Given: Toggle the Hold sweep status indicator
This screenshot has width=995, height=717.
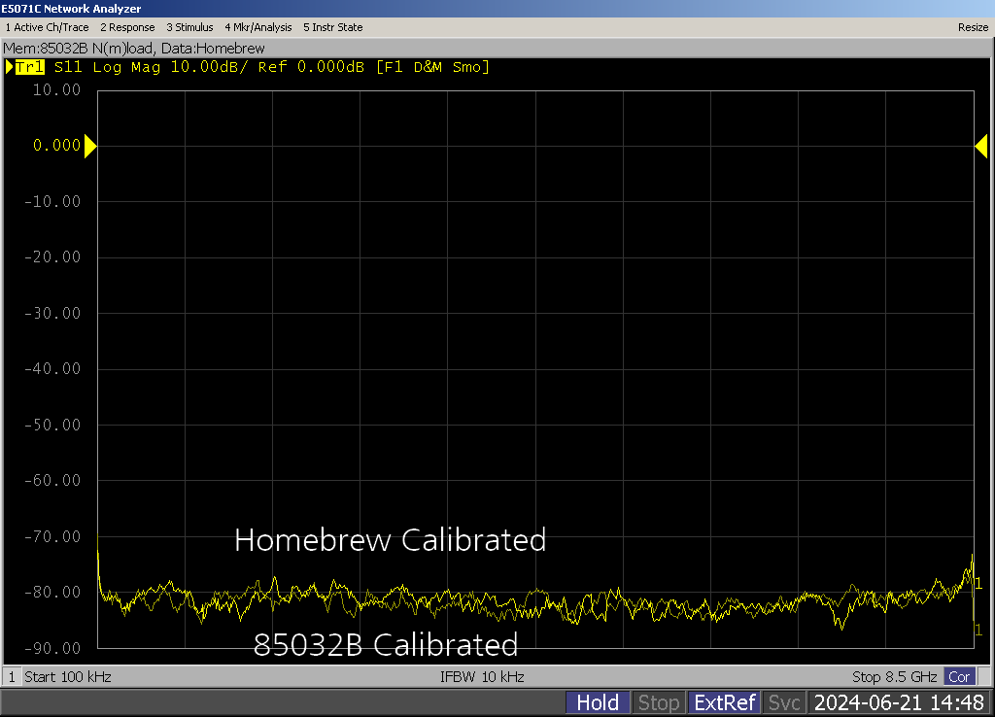Looking at the screenshot, I should point(598,702).
